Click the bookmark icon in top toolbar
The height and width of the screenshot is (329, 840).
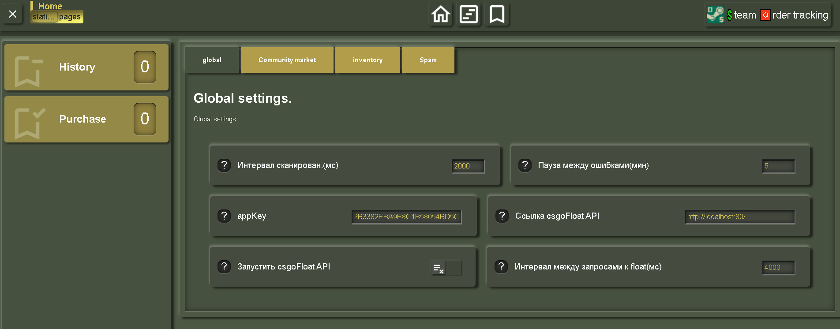pos(497,15)
